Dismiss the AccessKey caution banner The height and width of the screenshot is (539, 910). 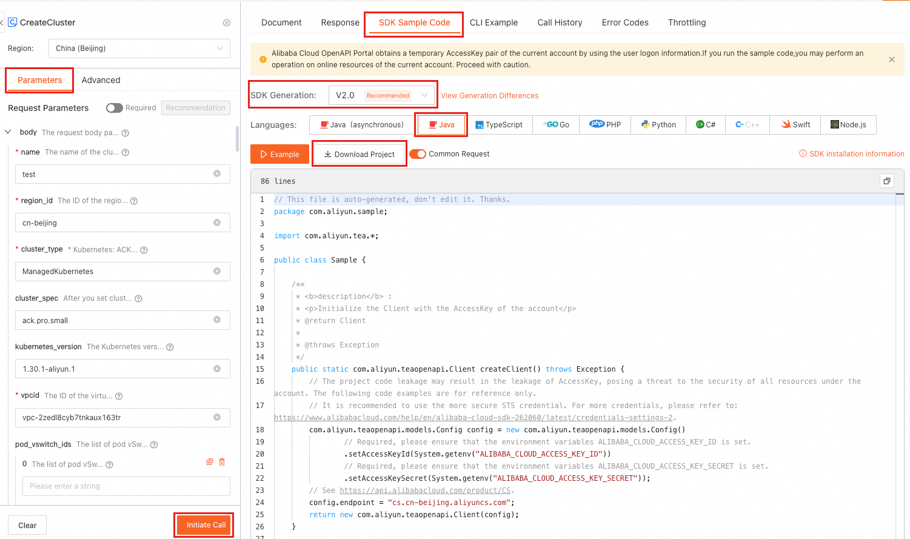coord(892,59)
